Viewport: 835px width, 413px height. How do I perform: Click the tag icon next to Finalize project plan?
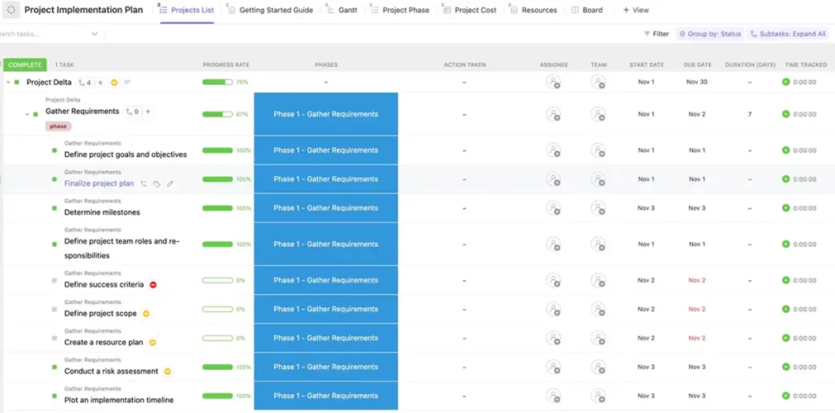pos(157,184)
